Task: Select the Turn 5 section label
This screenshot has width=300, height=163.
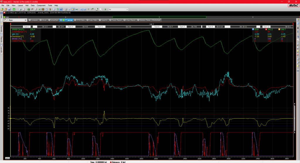Action: [100, 27]
